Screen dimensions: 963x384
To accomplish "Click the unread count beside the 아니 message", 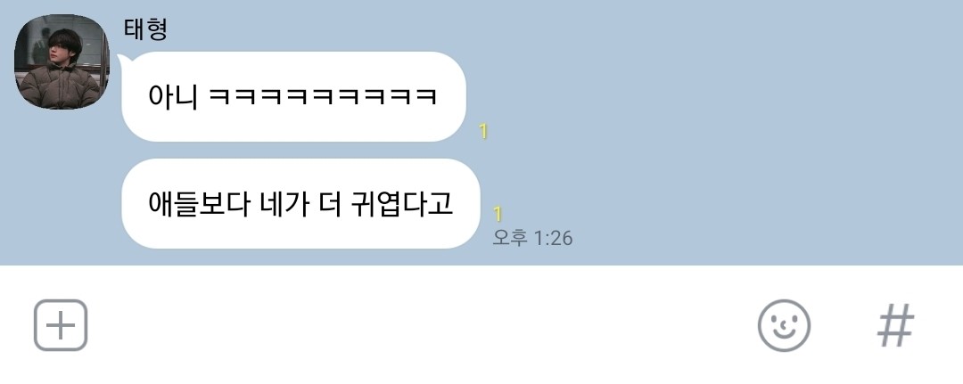I will (x=483, y=131).
